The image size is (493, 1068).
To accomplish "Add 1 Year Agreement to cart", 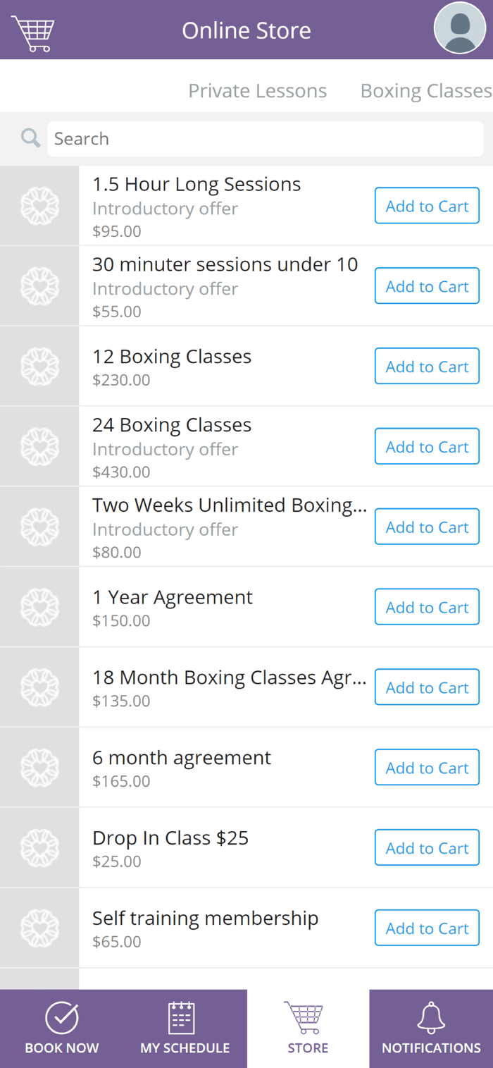I will (x=427, y=608).
